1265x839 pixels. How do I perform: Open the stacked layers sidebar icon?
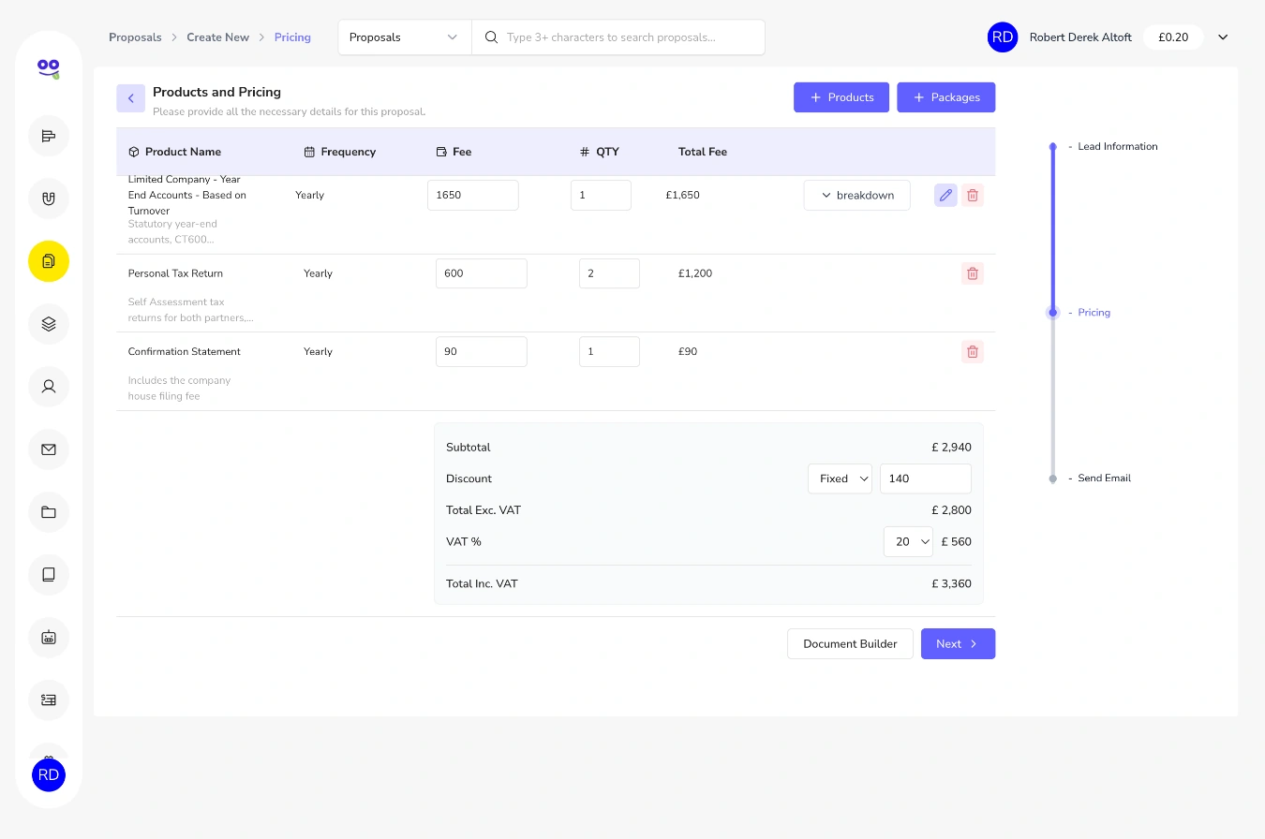click(x=49, y=324)
